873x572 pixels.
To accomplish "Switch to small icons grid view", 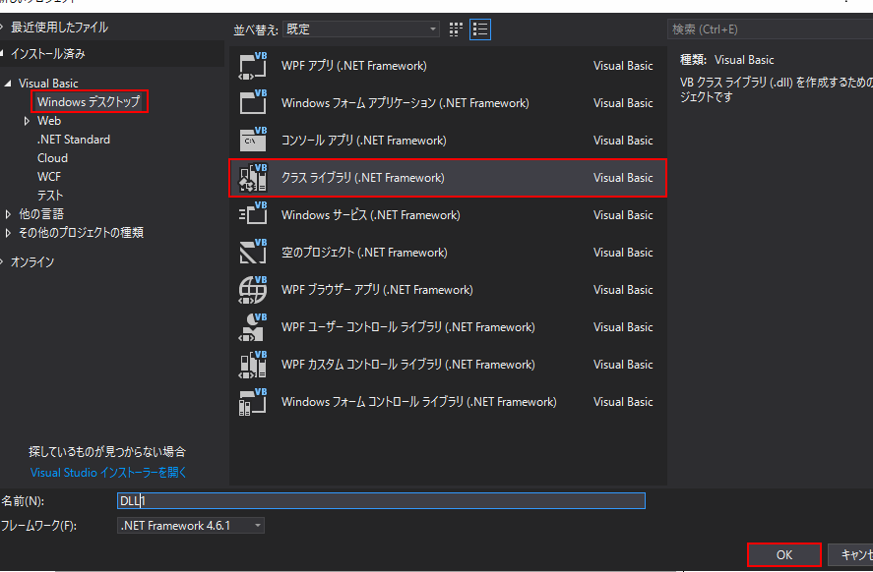I will click(x=456, y=29).
